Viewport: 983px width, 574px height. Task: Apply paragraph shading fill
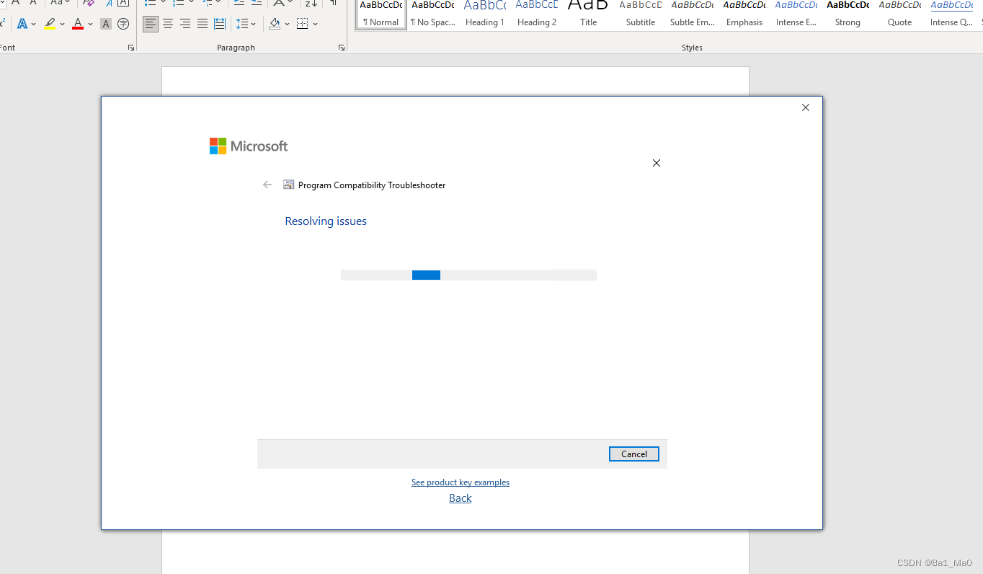coord(275,24)
